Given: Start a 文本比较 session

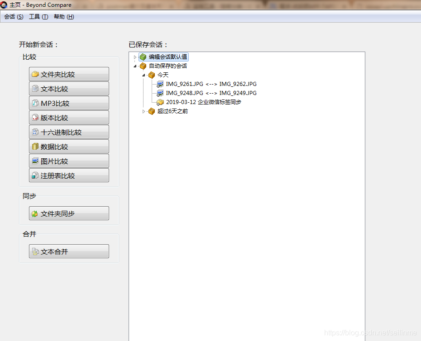Looking at the screenshot, I should (69, 89).
